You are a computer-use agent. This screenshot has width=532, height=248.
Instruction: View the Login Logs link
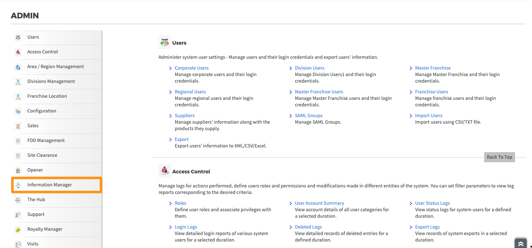coord(186,227)
